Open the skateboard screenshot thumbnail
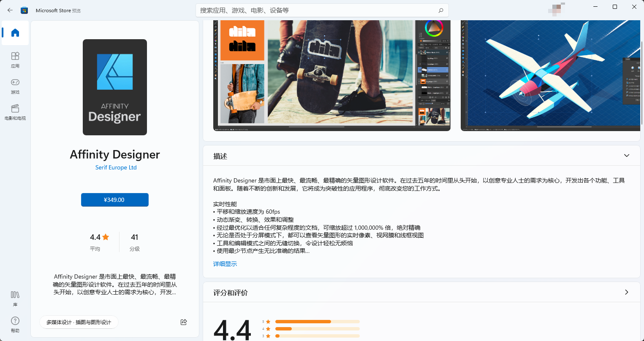 tap(332, 75)
